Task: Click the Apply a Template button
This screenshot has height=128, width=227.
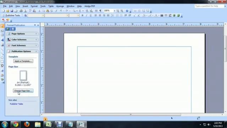Action: (23, 61)
